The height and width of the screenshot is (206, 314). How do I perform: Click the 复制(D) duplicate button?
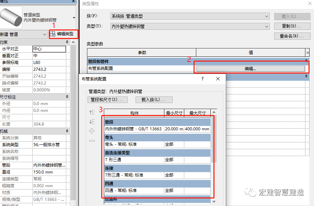pyautogui.click(x=292, y=26)
